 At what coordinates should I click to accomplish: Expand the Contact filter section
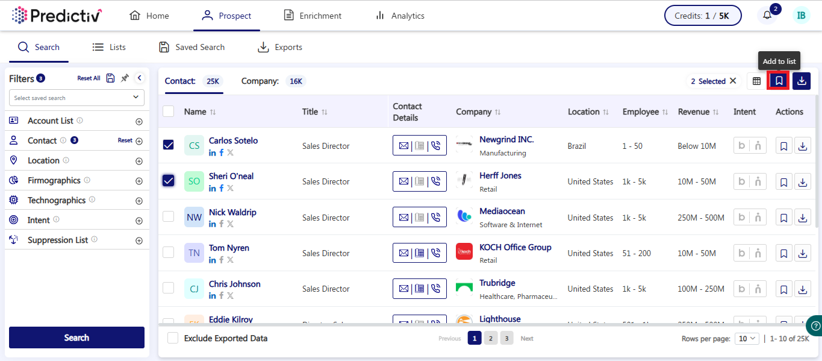[x=139, y=141]
